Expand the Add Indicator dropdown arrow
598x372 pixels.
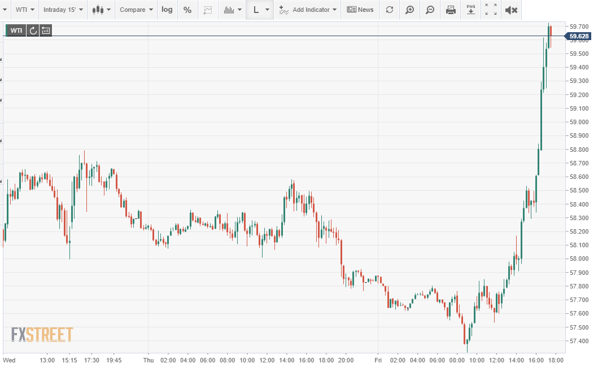[x=334, y=10]
